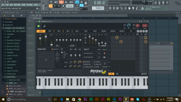Viewport: 181px width, 102px height.
Task: Click the news download icon
Action: click(x=143, y=8)
